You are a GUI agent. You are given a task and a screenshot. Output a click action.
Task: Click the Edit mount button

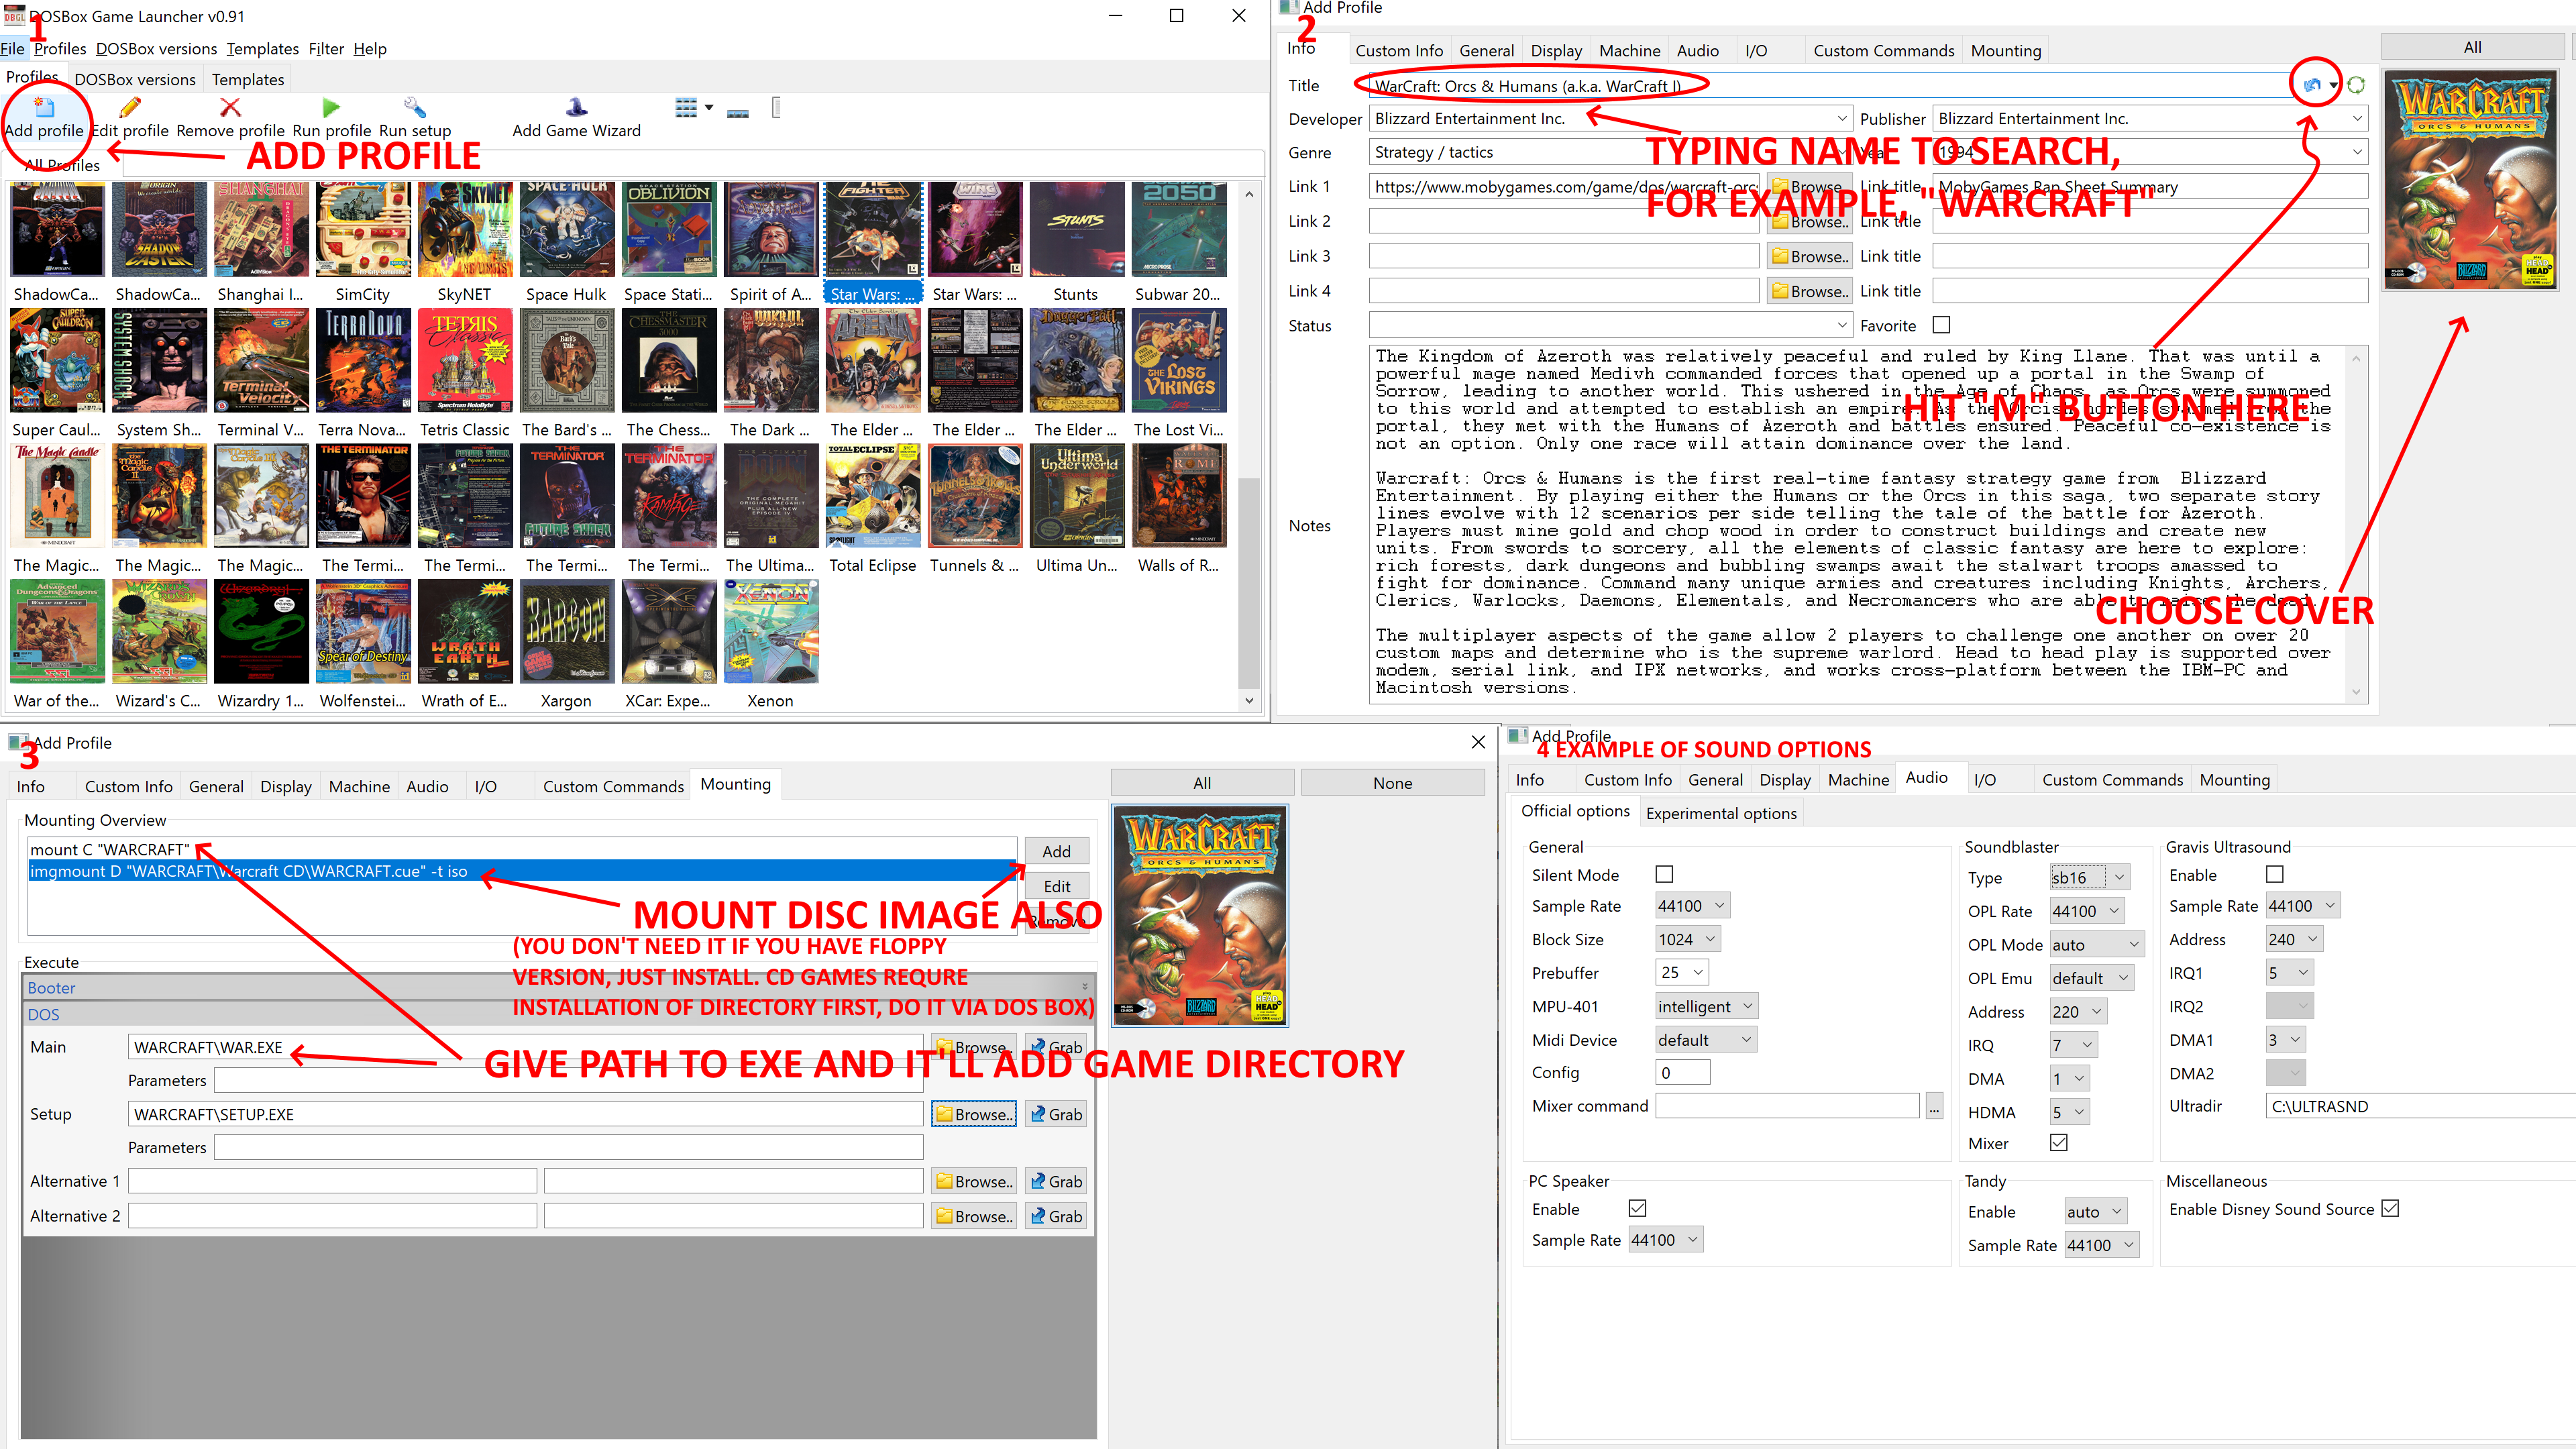[1056, 886]
